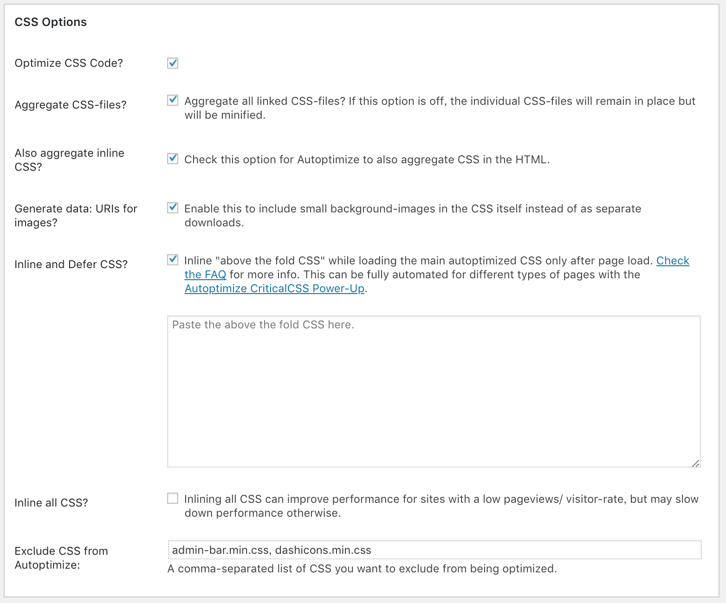Grab the textarea resize handle corner
726x603 pixels.
695,463
